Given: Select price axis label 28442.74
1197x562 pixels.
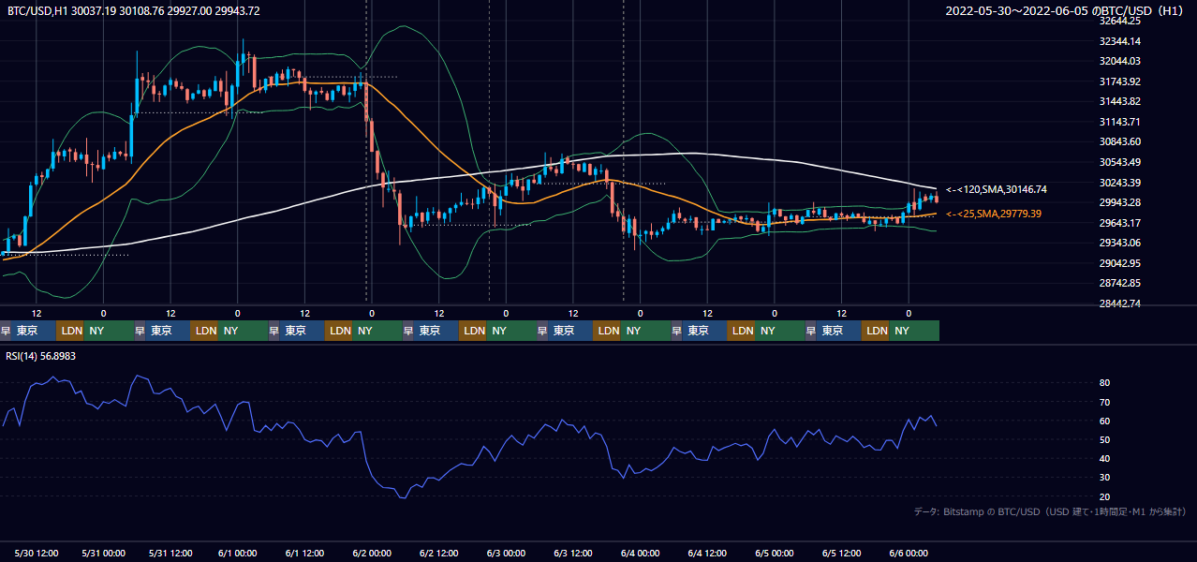Looking at the screenshot, I should pyautogui.click(x=1119, y=303).
